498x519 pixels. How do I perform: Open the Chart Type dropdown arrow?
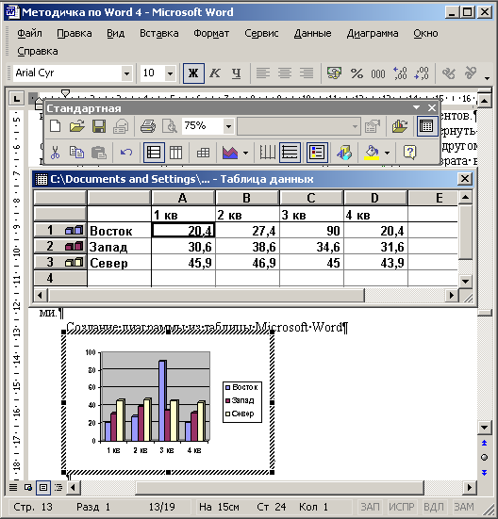(245, 153)
